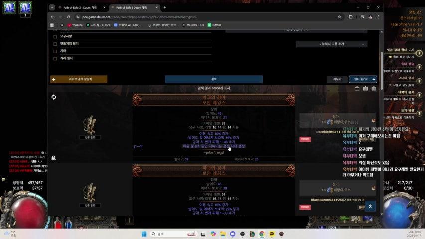The height and width of the screenshot is (239, 425).
Task: Open the Chrome three-dot menu
Action: pyautogui.click(x=378, y=17)
